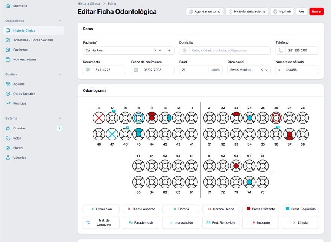Select the Diente Ausente tool
The image size is (331, 242).
(141, 209)
